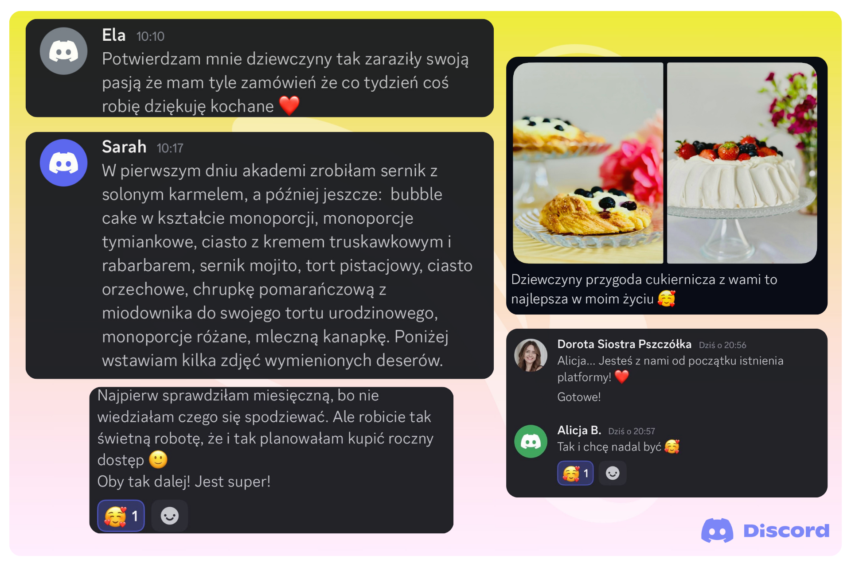Toggle heart-face reaction under 'Jest super' message
This screenshot has height=567, width=851.
click(x=121, y=516)
